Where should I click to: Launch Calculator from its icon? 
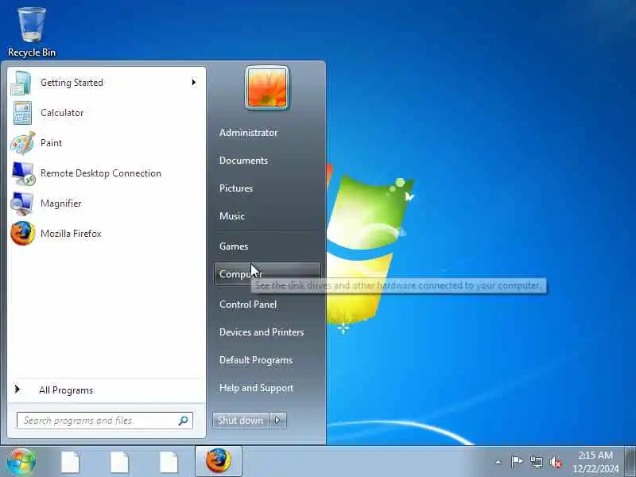pyautogui.click(x=22, y=113)
